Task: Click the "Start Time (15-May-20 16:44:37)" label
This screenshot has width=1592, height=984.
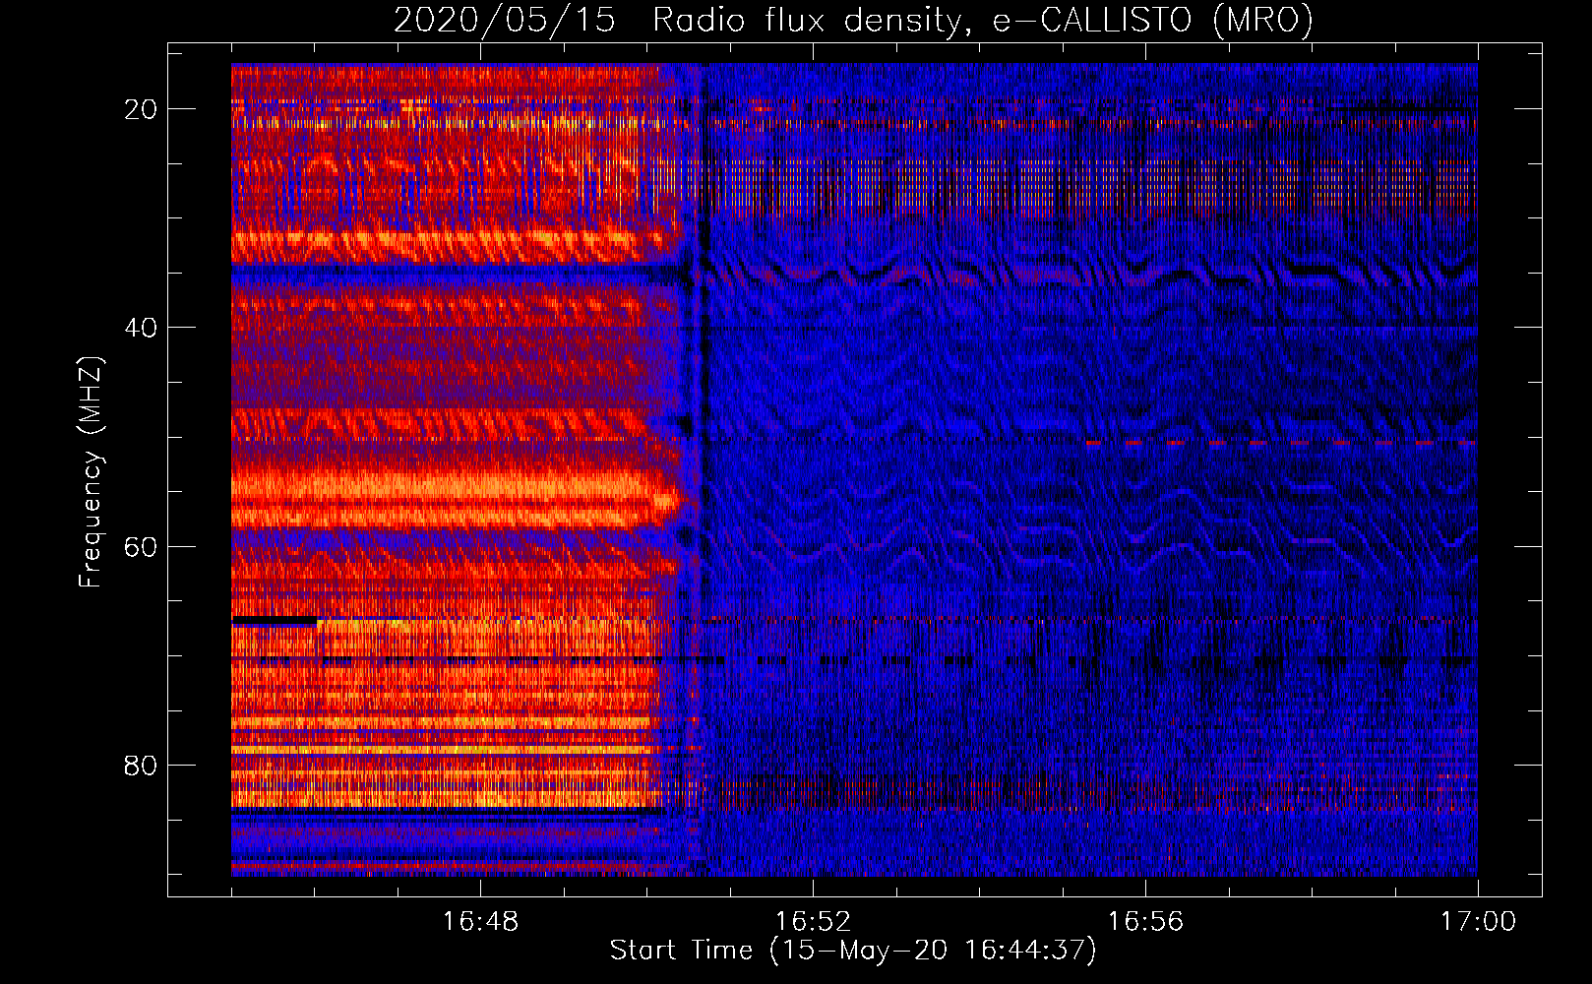Action: tap(853, 951)
